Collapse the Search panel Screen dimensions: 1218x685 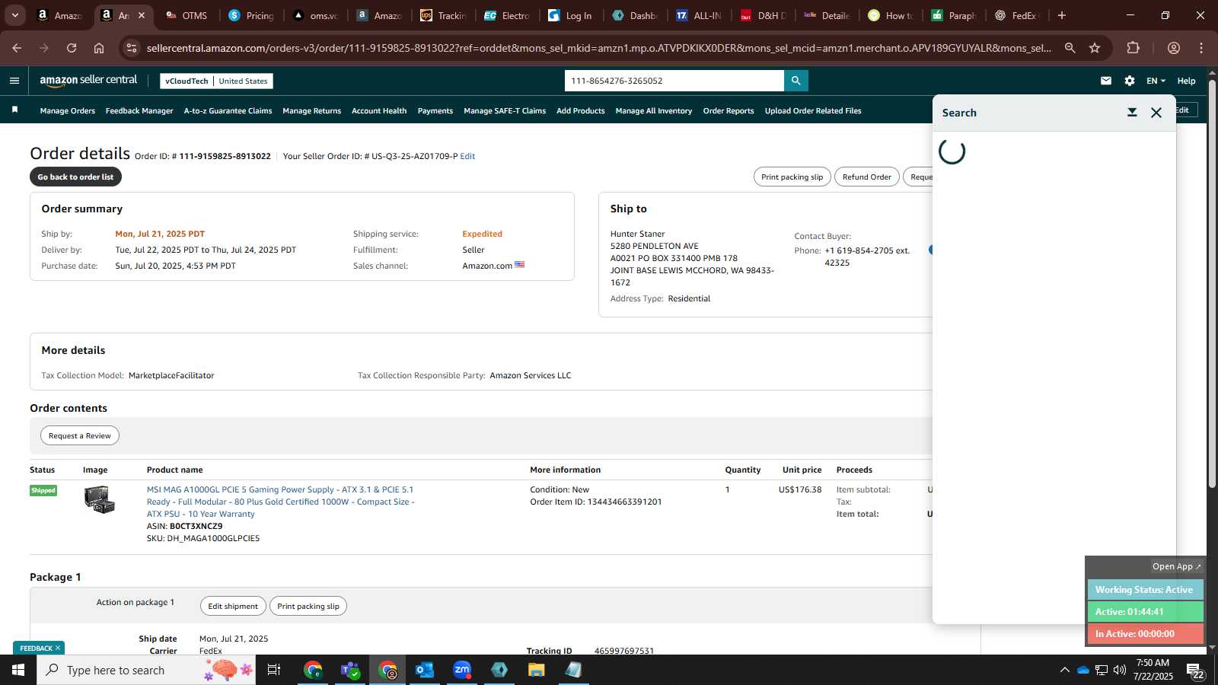1132,113
